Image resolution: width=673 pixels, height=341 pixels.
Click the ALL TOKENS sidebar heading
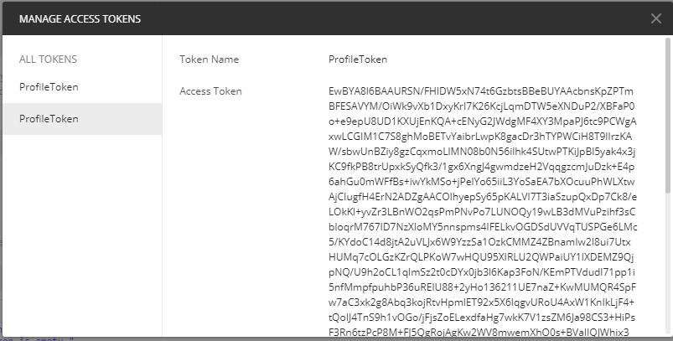pos(48,59)
